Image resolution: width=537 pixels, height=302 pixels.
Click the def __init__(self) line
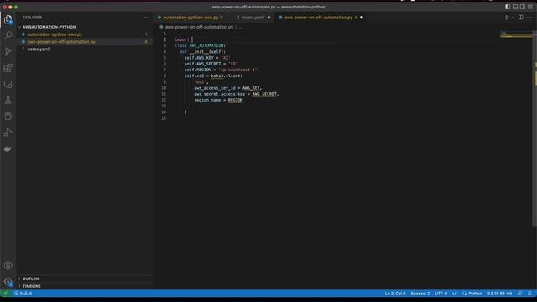tap(202, 52)
